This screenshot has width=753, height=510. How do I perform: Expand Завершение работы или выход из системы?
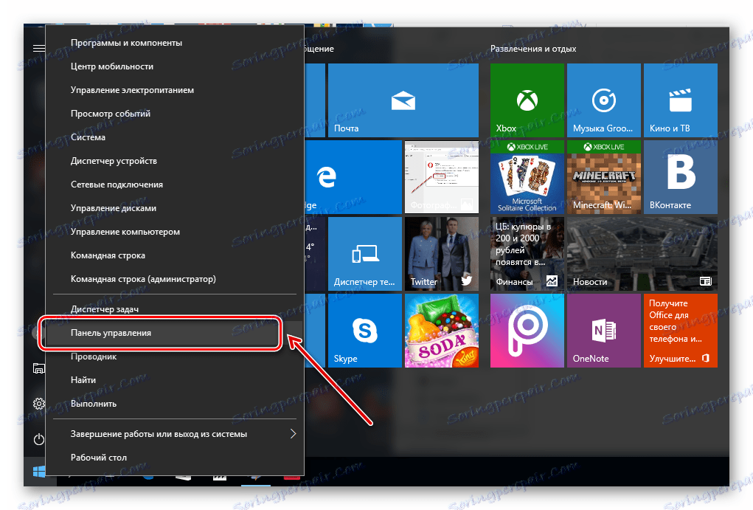[175, 433]
